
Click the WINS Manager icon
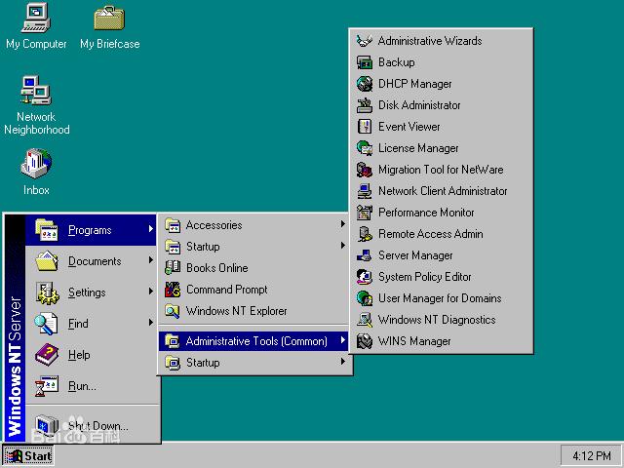point(364,341)
